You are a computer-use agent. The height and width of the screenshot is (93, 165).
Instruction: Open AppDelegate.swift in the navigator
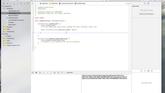[x=14, y=11]
